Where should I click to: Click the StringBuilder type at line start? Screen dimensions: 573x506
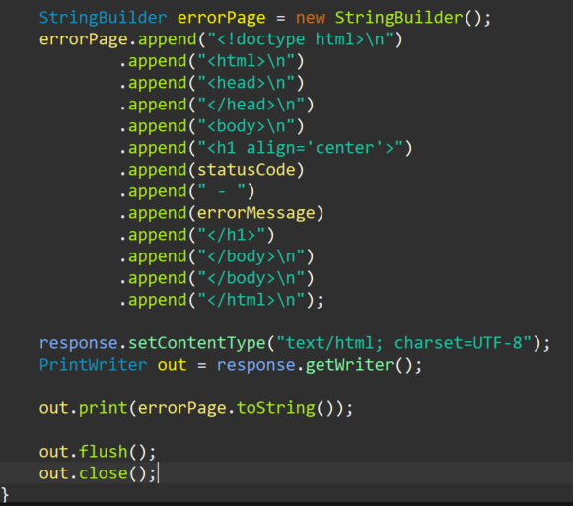(103, 18)
